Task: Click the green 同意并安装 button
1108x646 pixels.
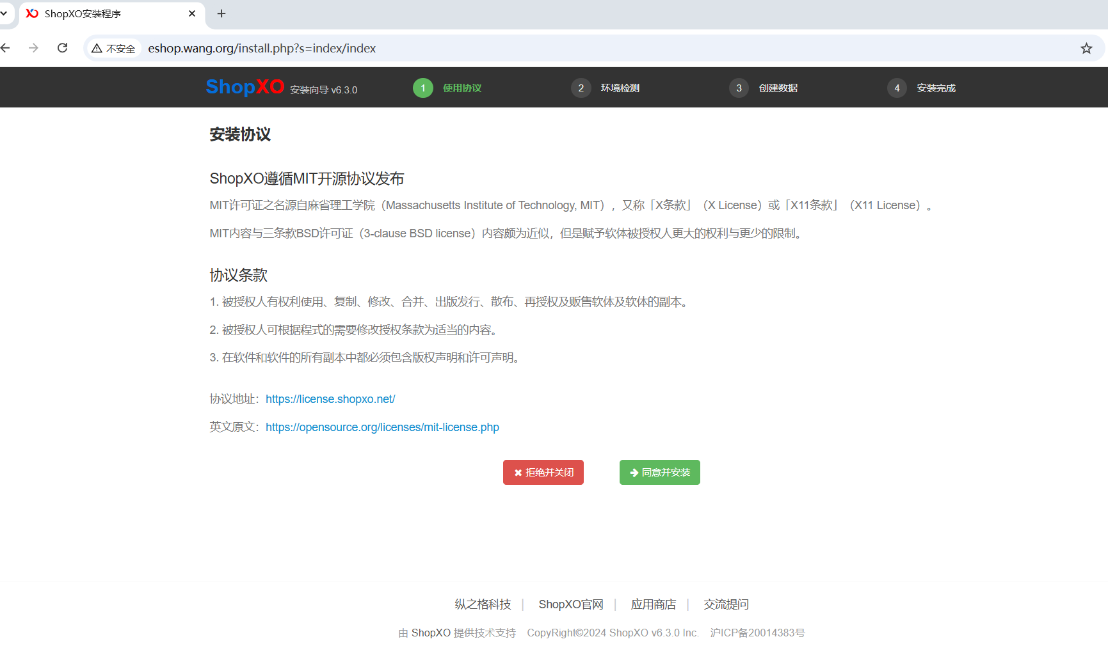Action: click(x=660, y=473)
